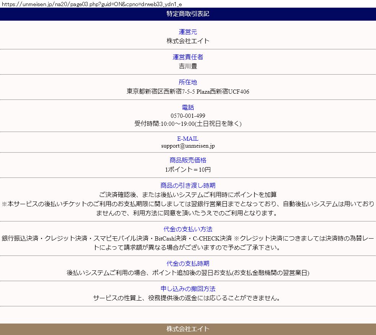Click the 1ポイント＝10円 price text
Viewport: 376px width, 335px height.
click(x=188, y=169)
